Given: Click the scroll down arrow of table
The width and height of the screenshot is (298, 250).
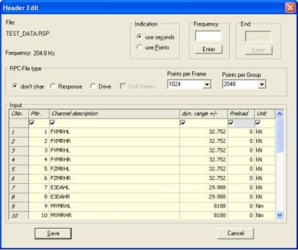Looking at the screenshot, I should (280, 215).
